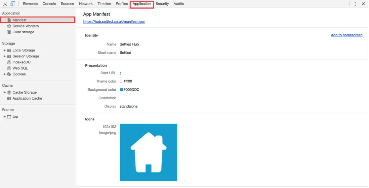Click the Clear storage trash icon
The image size is (369, 188).
tap(9, 32)
